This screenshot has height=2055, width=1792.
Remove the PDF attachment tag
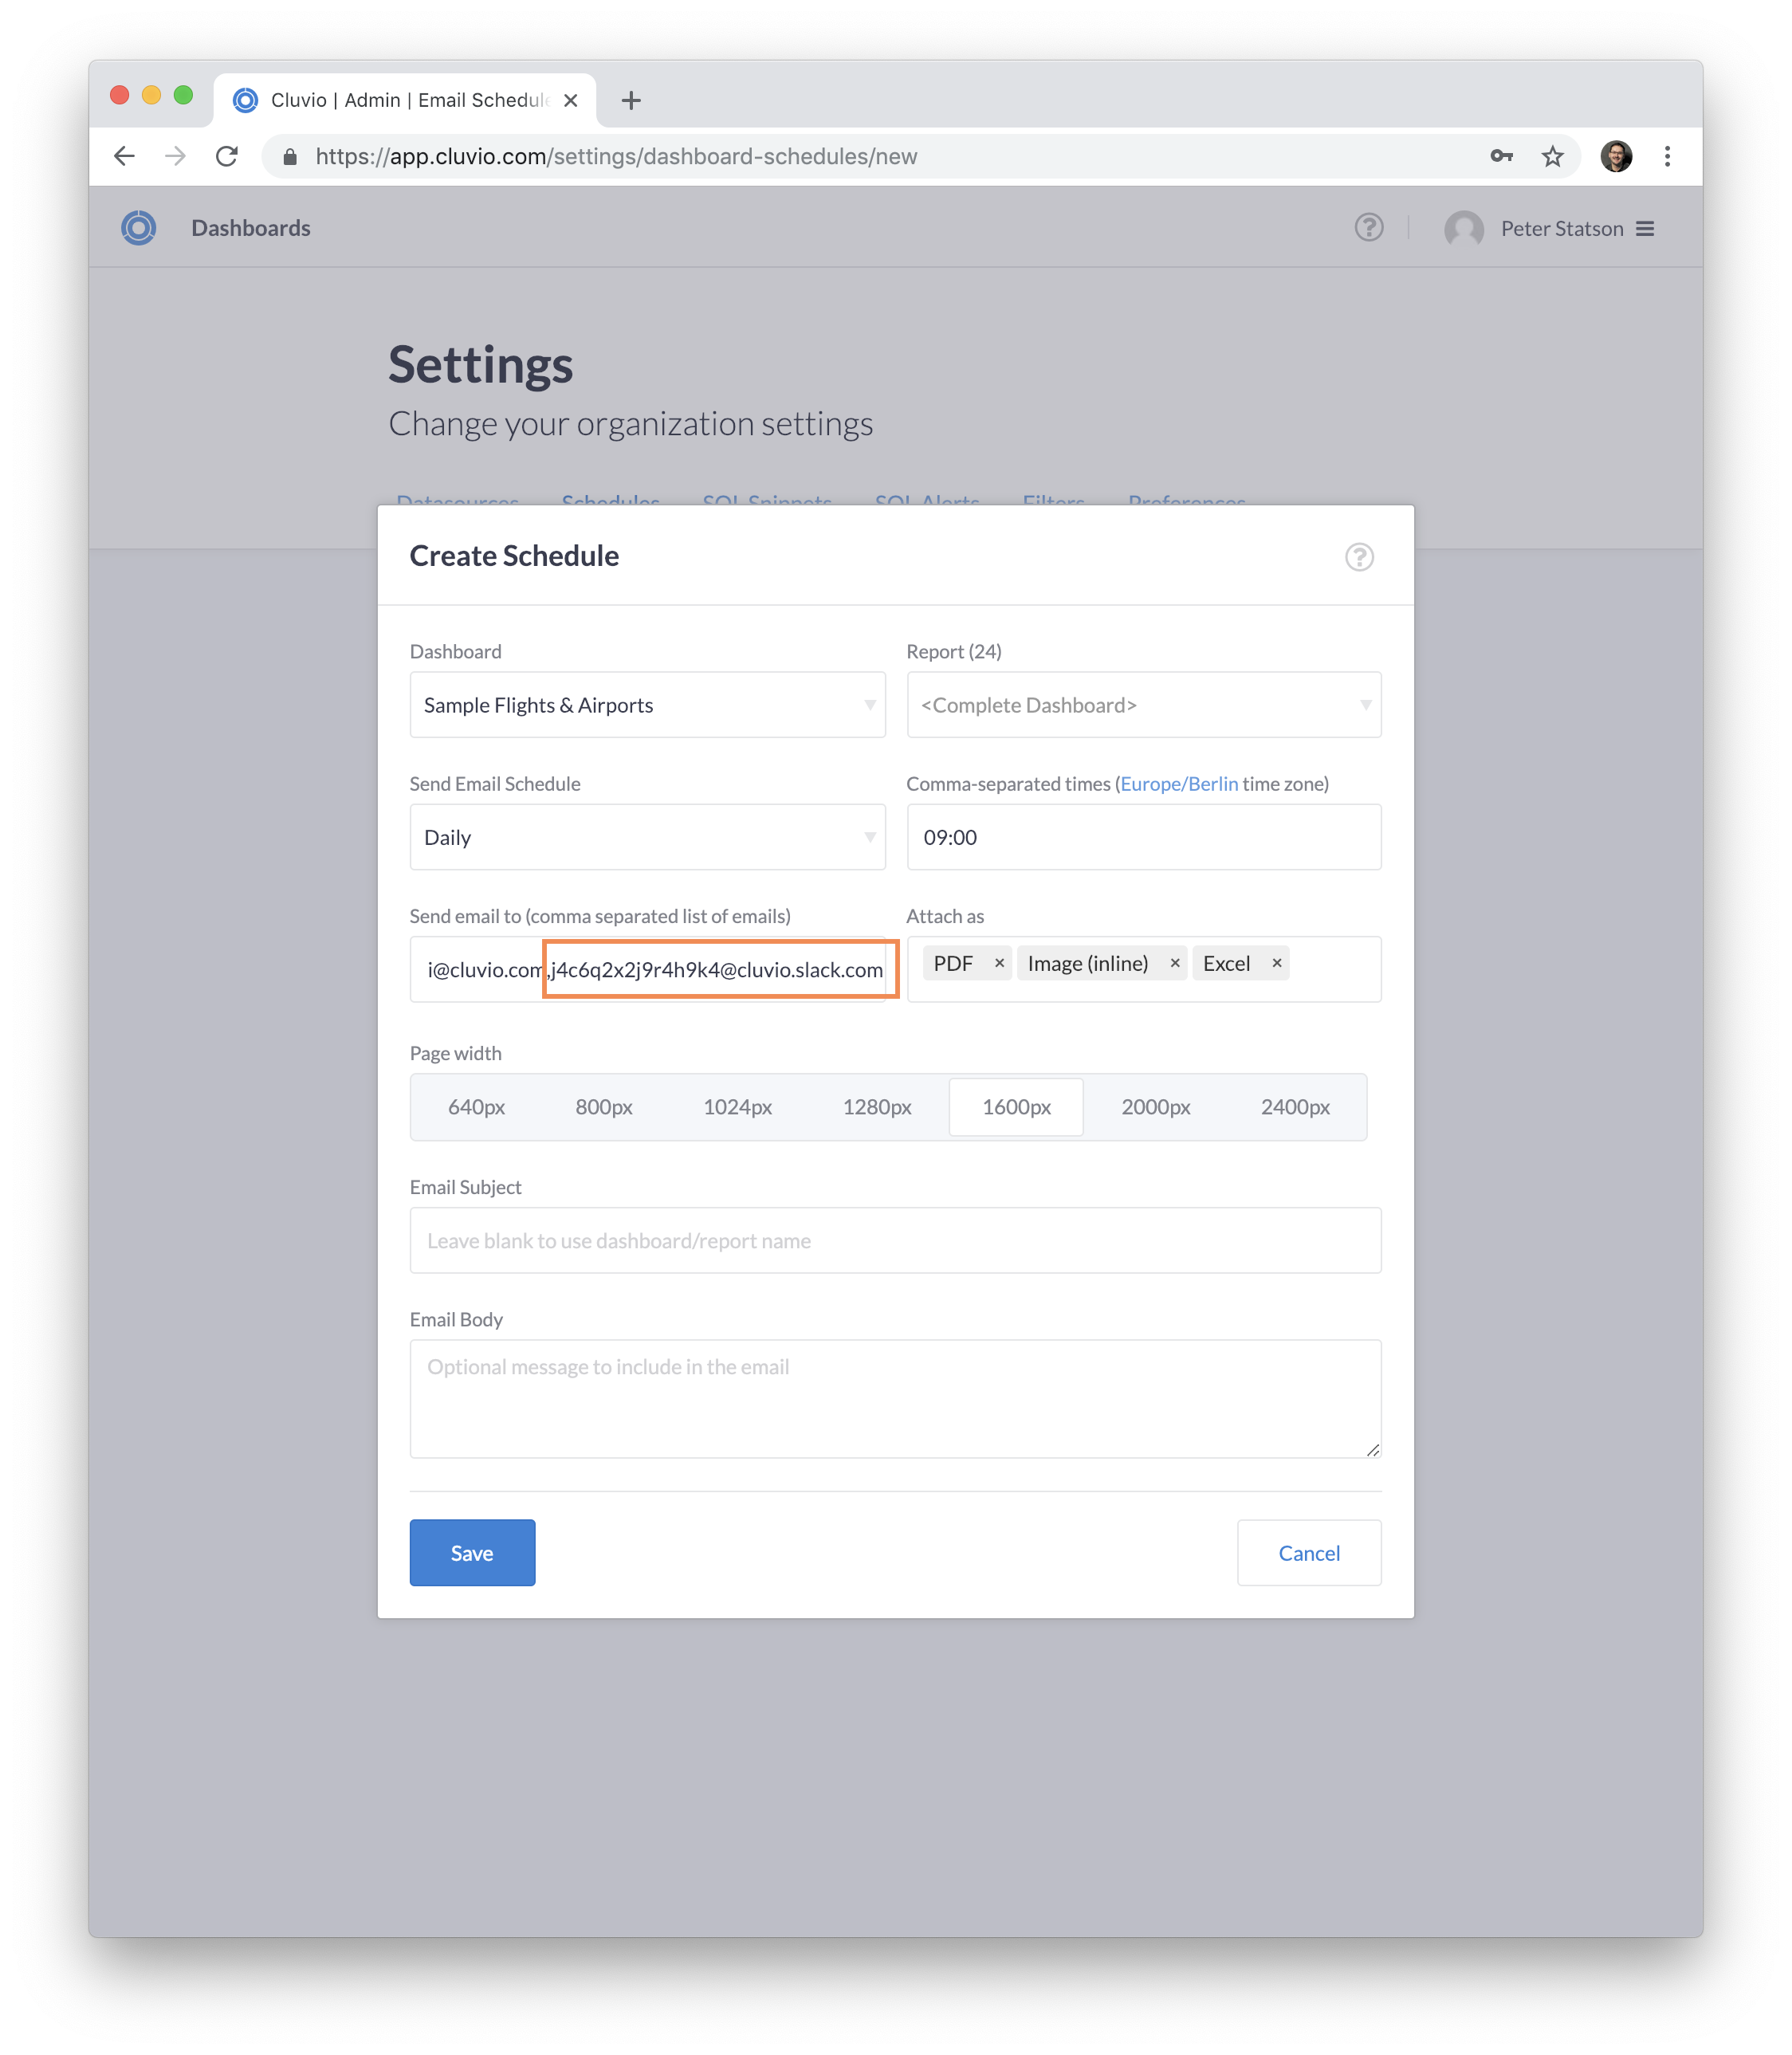(x=999, y=963)
